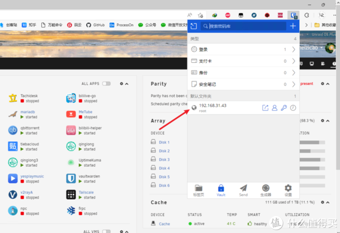Search the vault in the search field
The image size is (340, 233).
click(243, 26)
